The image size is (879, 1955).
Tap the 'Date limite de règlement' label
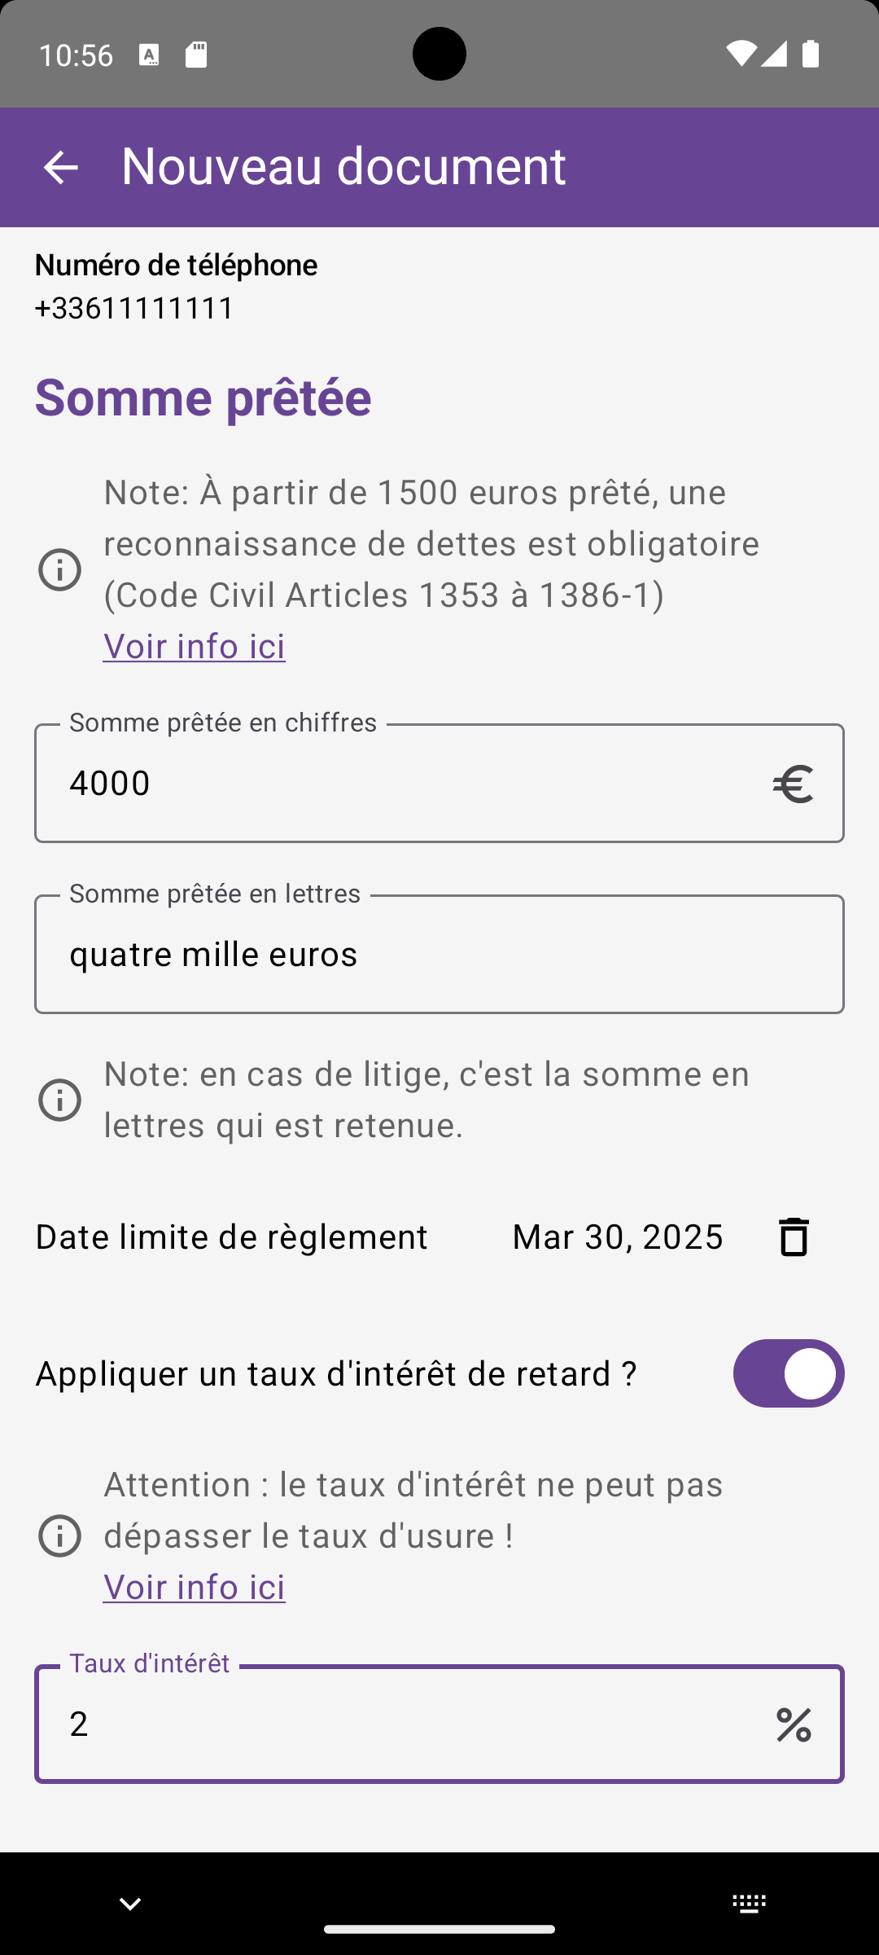point(231,1237)
